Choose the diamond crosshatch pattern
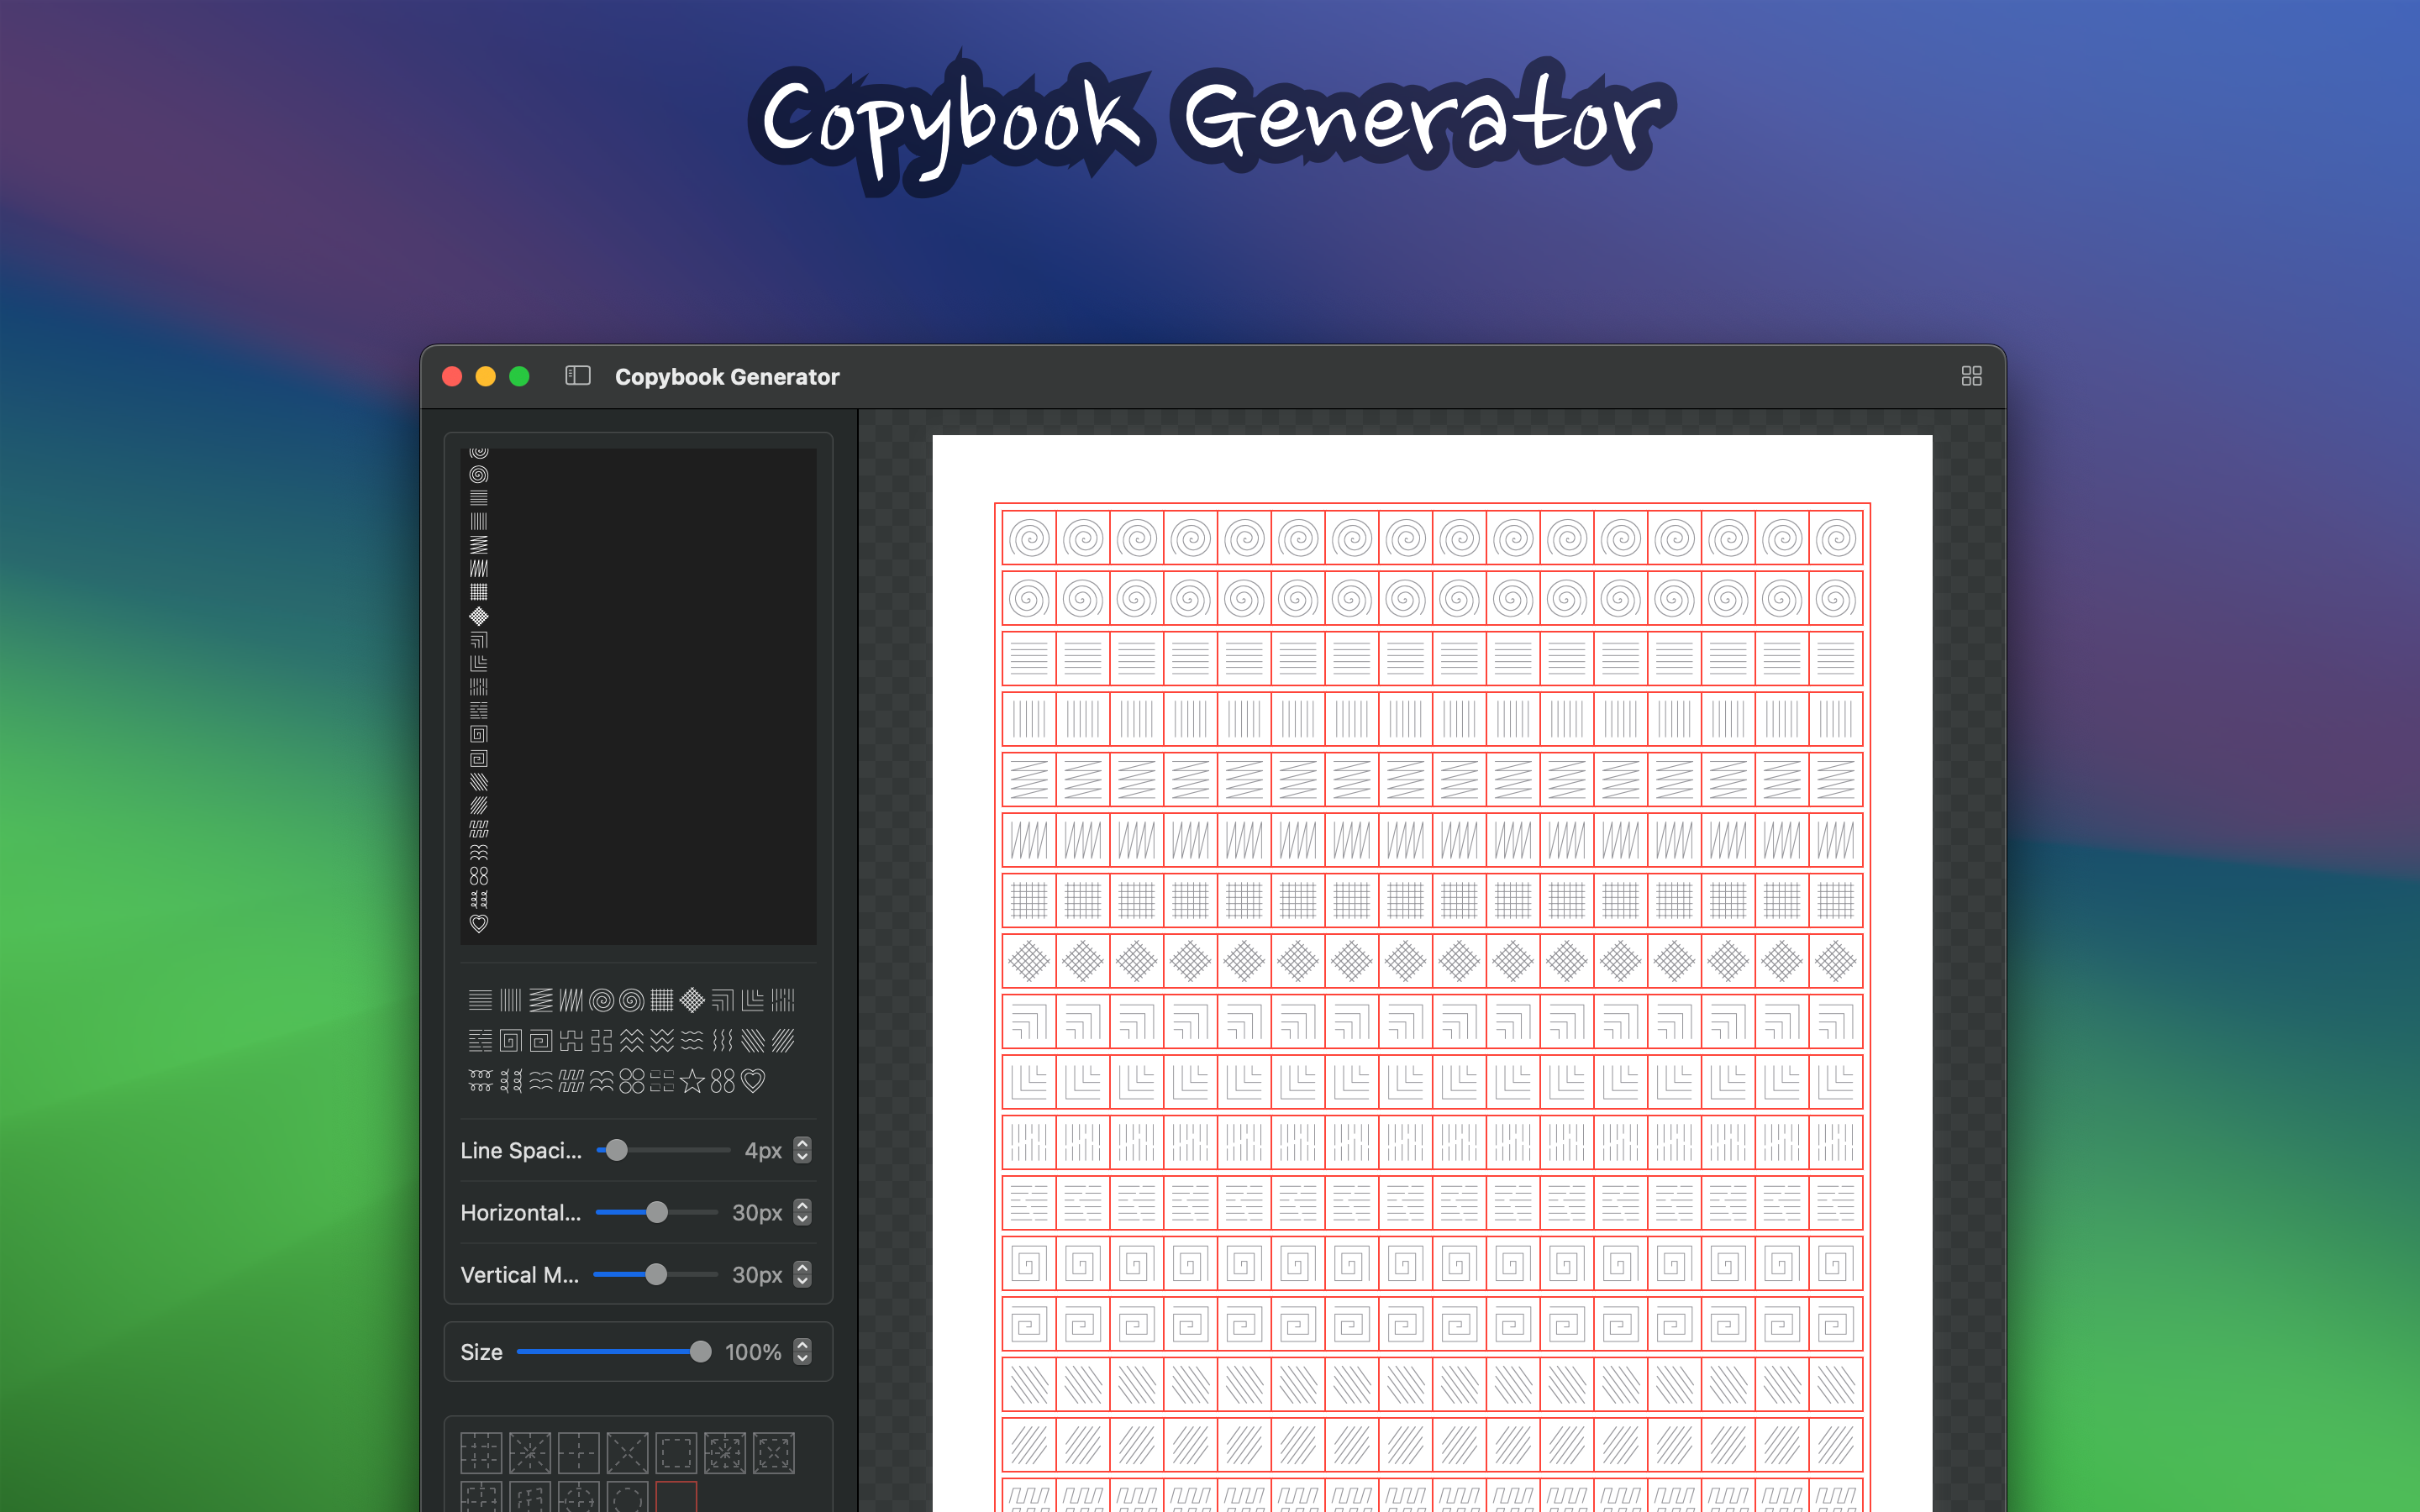Screen dimensions: 2420x1512 [x=693, y=1000]
